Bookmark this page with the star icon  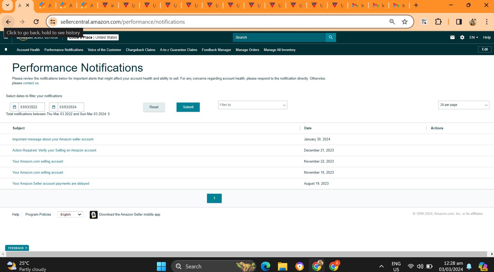[405, 22]
